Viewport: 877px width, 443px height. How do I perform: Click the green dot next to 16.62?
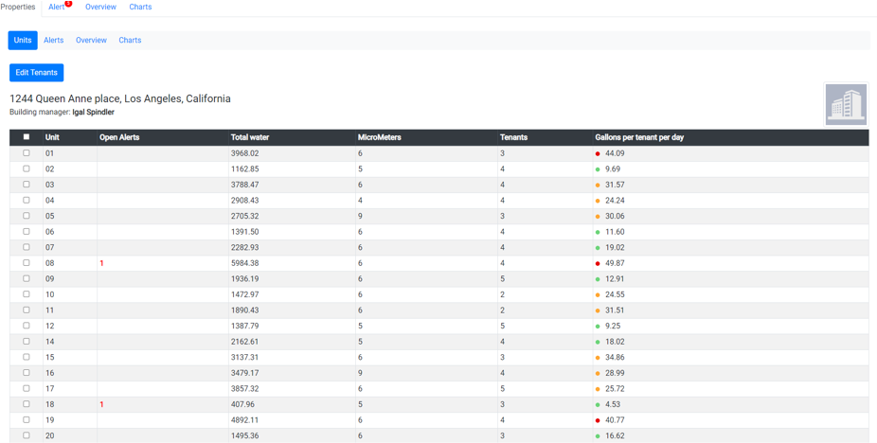click(x=598, y=435)
